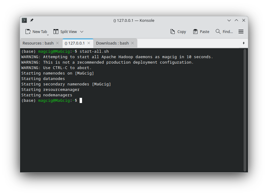This screenshot has height=196, width=268.
Task: Close the () 127.0.0.1 tab
Action: coord(89,43)
